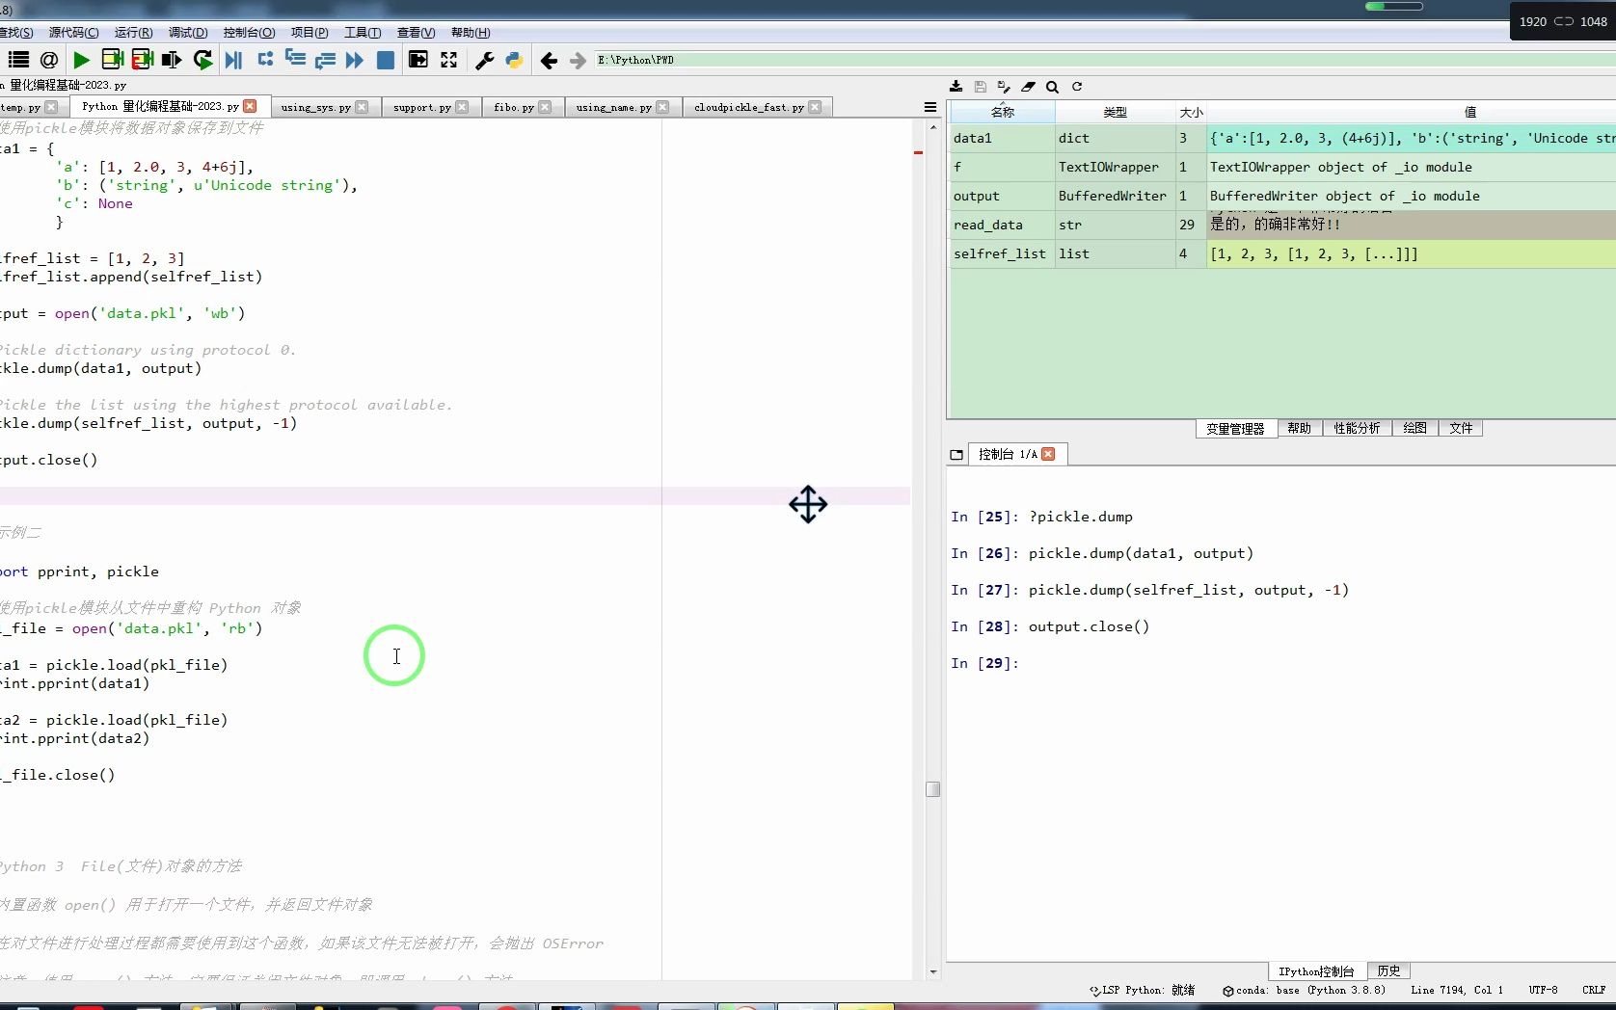This screenshot has height=1010, width=1616.
Task: Switch to 文件 pane tab
Action: click(x=1461, y=428)
